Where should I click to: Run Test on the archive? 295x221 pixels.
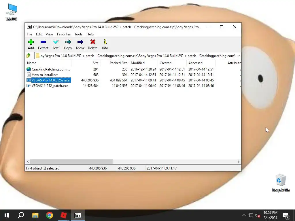coord(56,45)
